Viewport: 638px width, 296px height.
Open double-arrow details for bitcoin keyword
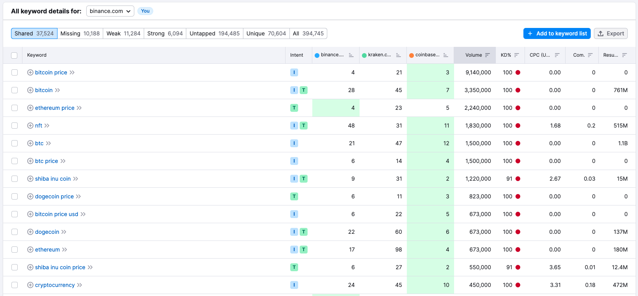coord(57,90)
